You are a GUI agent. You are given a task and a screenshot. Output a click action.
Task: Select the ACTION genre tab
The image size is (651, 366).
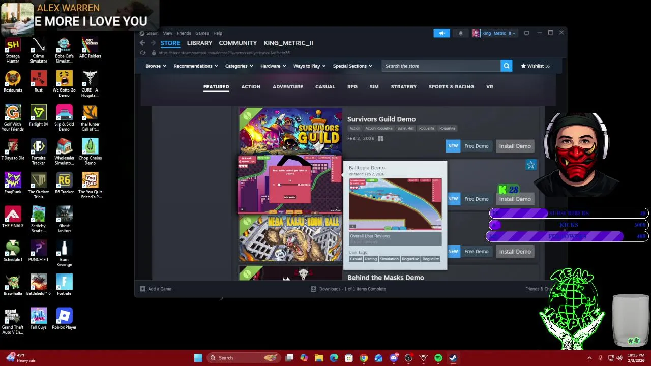click(x=251, y=87)
